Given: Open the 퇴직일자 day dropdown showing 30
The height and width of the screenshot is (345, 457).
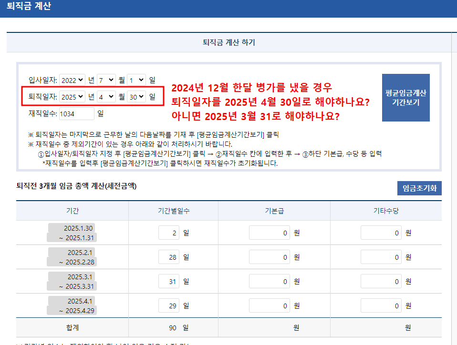Looking at the screenshot, I should click(x=136, y=97).
